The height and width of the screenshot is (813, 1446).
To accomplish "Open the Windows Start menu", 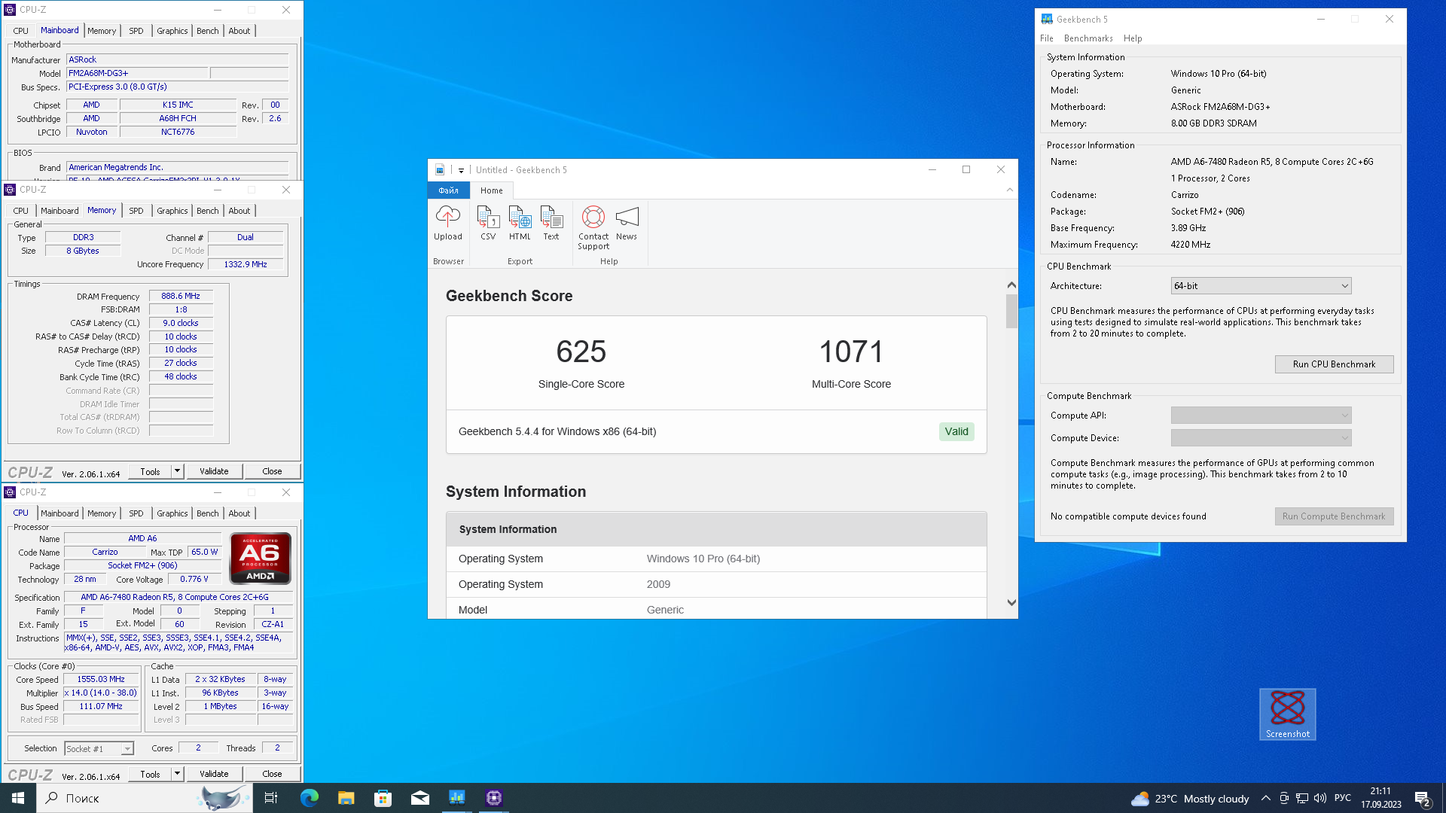I will tap(18, 798).
